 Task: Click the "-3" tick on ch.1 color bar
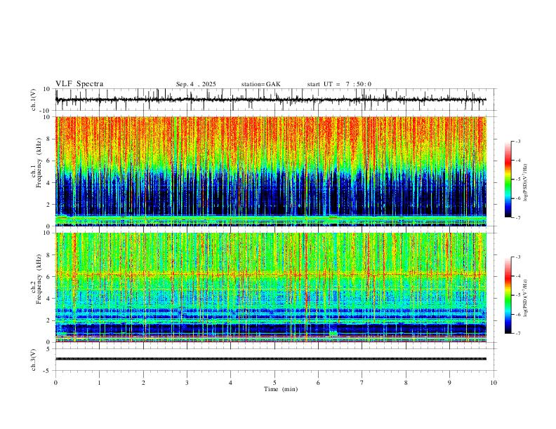518,141
